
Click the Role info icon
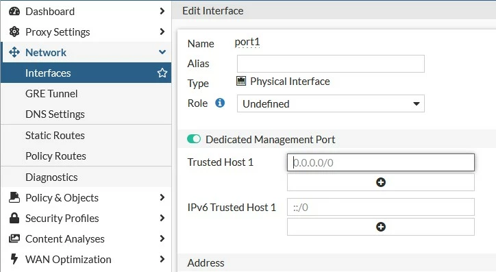coord(220,103)
